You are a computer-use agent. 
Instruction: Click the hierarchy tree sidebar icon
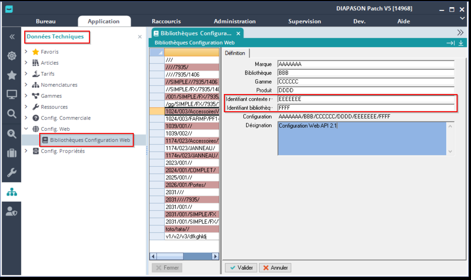coord(12,192)
